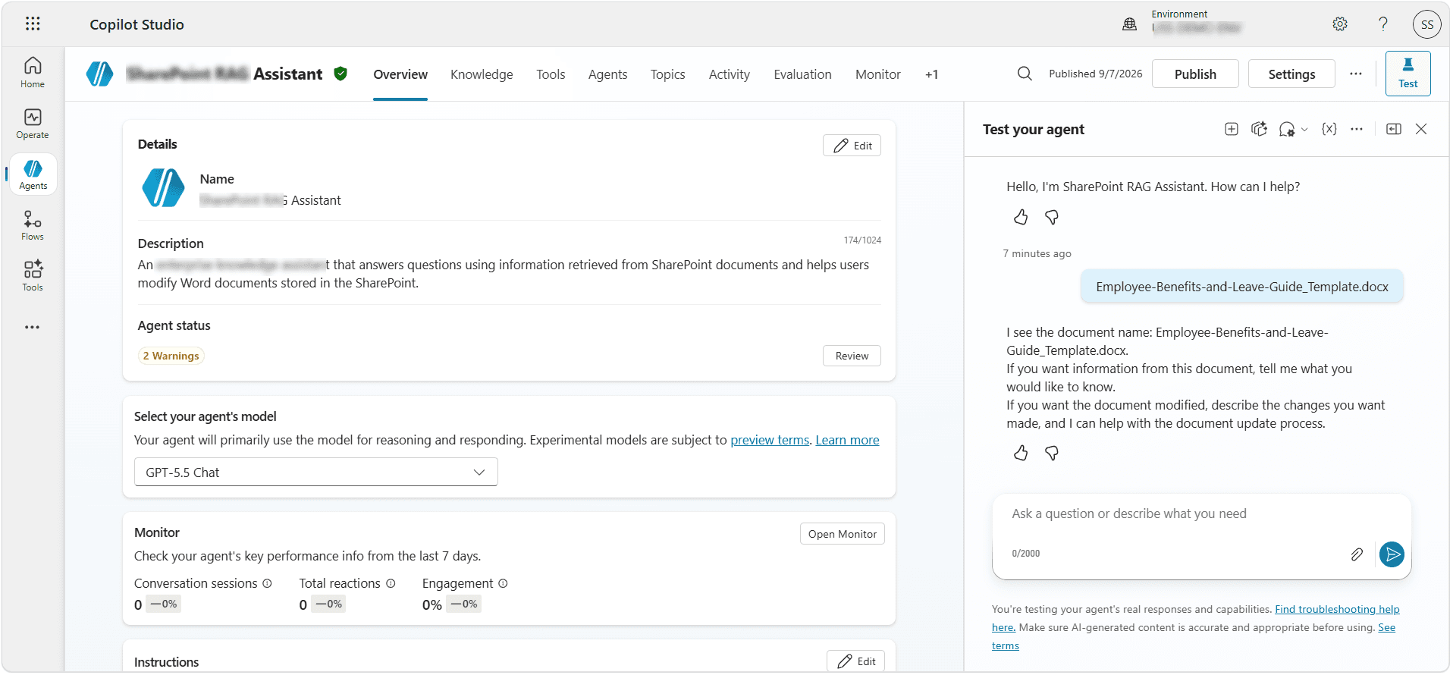Screen dimensions: 1453x675
Task: Go to the Topics tab
Action: tap(667, 74)
